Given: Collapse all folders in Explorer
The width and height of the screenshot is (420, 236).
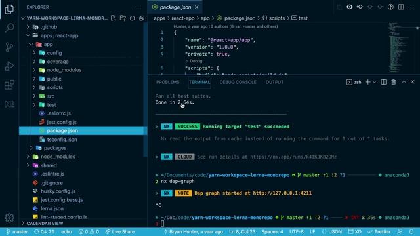Looking at the screenshot, I should pos(142,18).
